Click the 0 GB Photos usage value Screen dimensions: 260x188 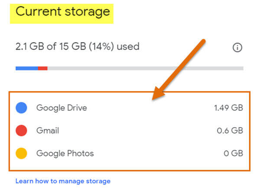[233, 153]
